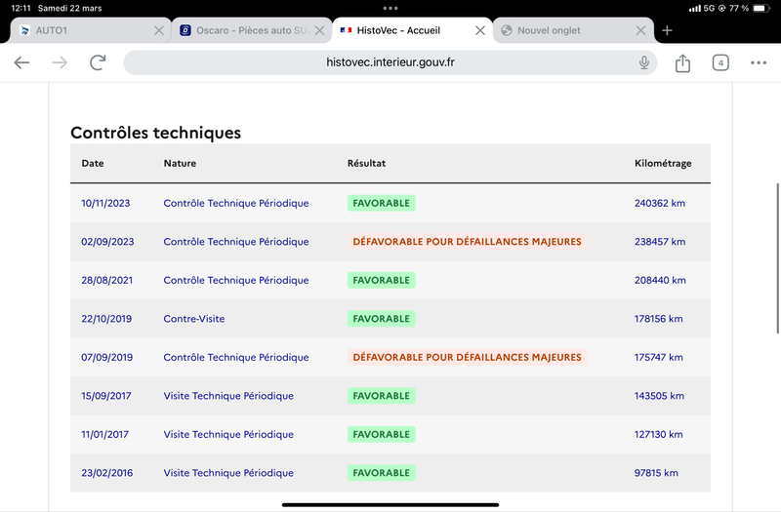Click the forward navigation arrow

60,62
